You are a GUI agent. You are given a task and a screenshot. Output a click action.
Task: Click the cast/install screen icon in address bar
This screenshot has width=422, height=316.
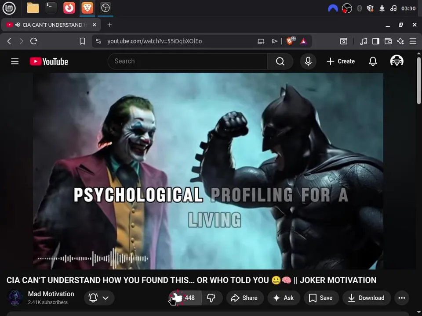tap(261, 41)
